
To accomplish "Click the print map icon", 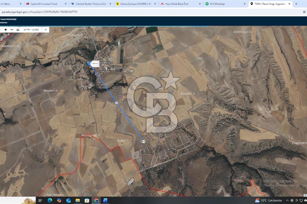I will click(x=18, y=30).
